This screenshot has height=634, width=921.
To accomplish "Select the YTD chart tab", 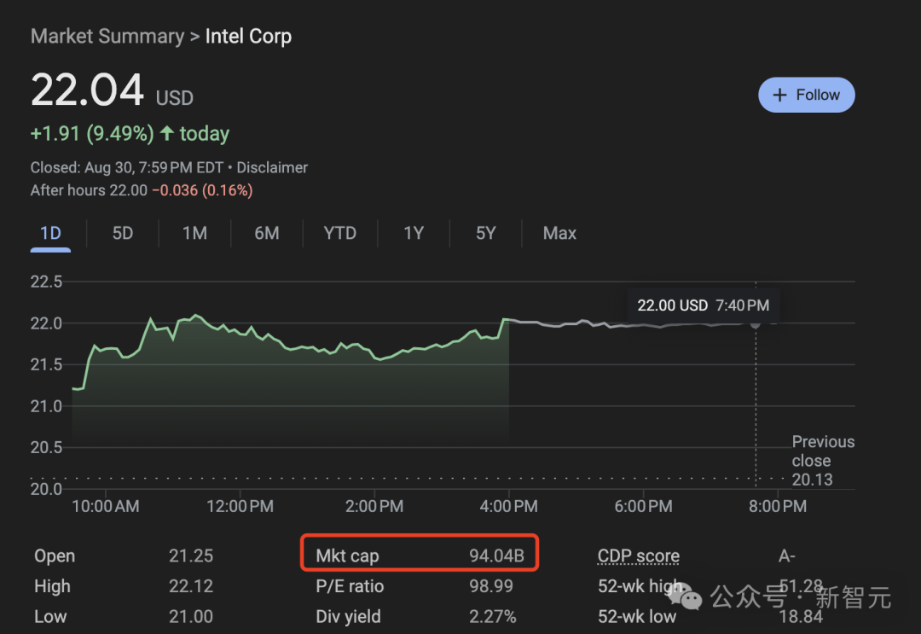I will [x=340, y=233].
